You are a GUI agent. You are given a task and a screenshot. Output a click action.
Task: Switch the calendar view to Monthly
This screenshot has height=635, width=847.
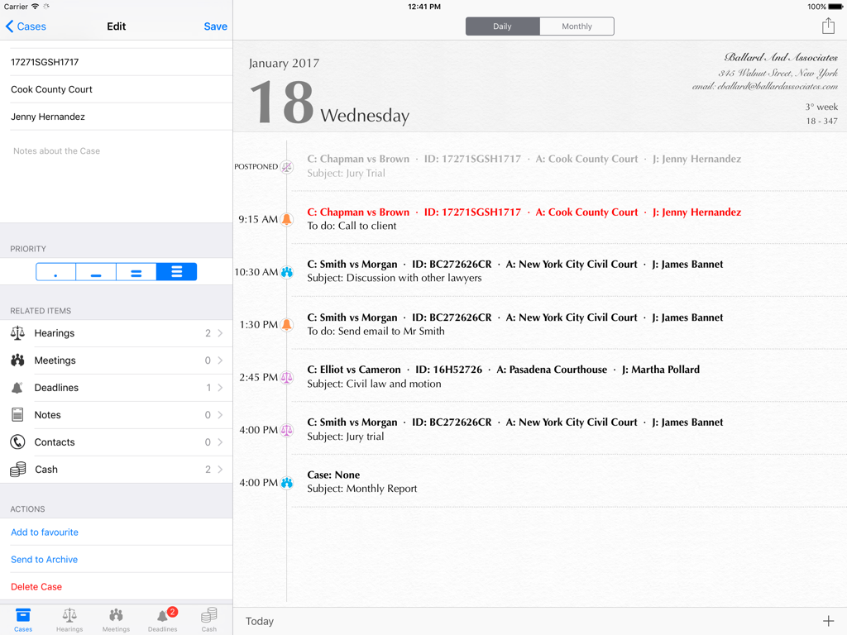(577, 26)
